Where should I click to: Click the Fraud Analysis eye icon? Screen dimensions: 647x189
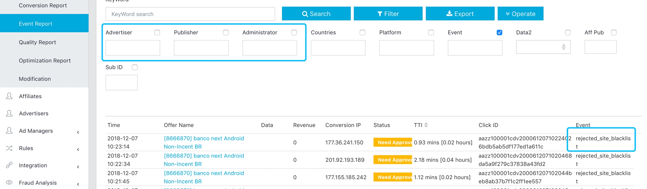click(9, 183)
